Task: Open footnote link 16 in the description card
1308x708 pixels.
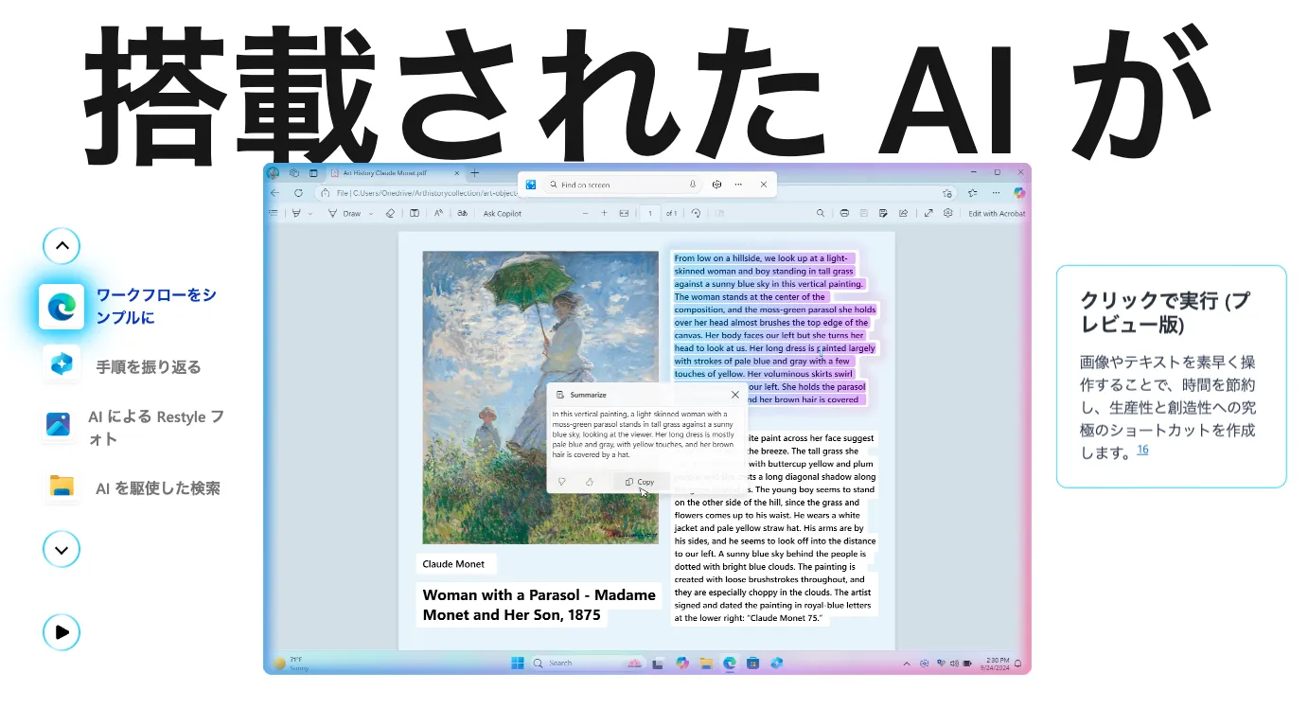Action: (x=1142, y=451)
